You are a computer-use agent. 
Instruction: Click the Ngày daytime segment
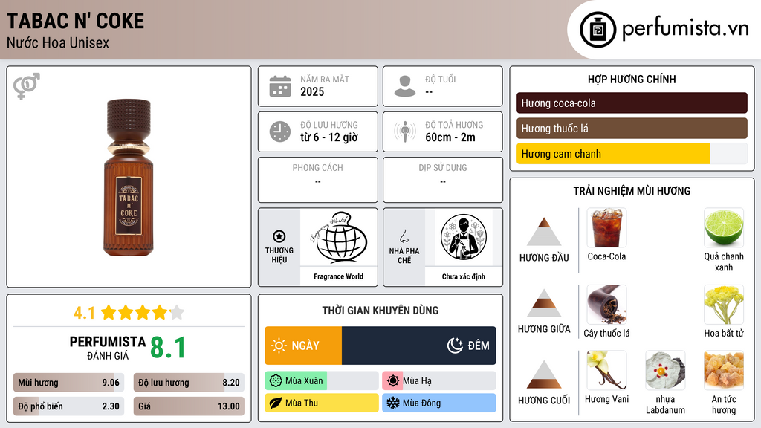303,346
